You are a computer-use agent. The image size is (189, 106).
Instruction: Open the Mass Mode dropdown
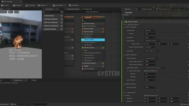point(152,51)
